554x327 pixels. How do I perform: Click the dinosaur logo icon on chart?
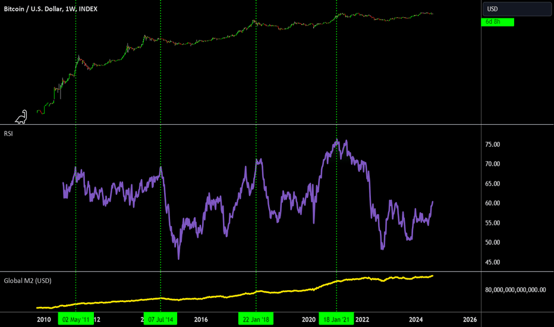coord(21,117)
